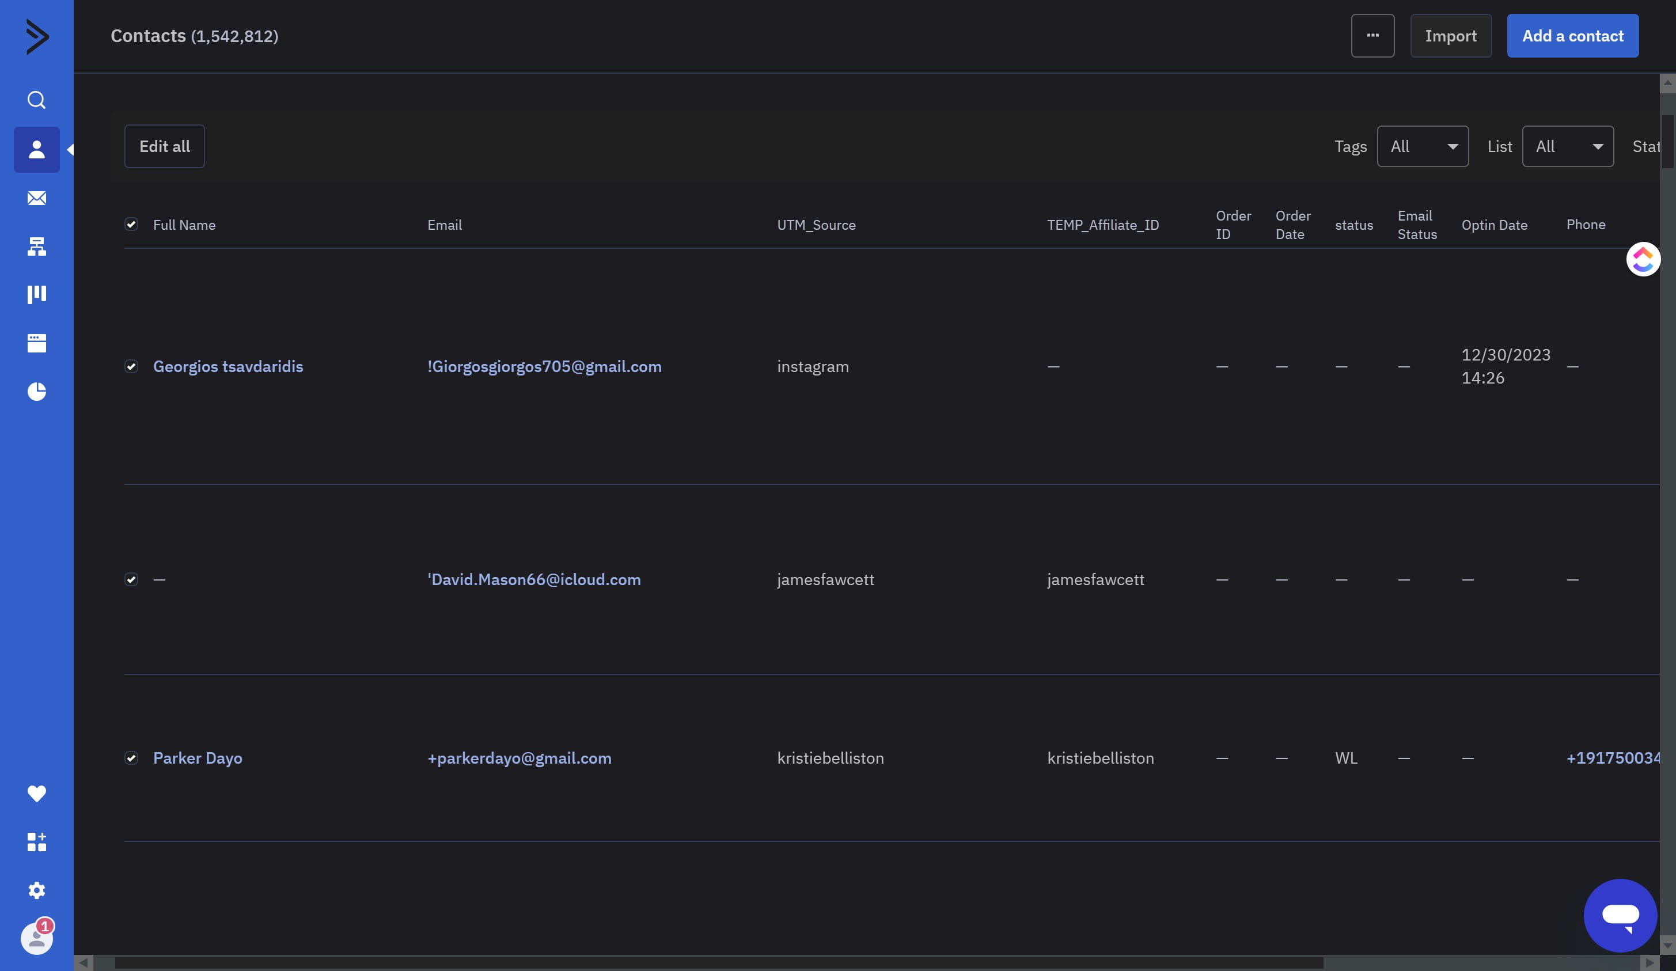1676x971 pixels.
Task: Expand the Tags filter dropdown
Action: click(x=1422, y=146)
